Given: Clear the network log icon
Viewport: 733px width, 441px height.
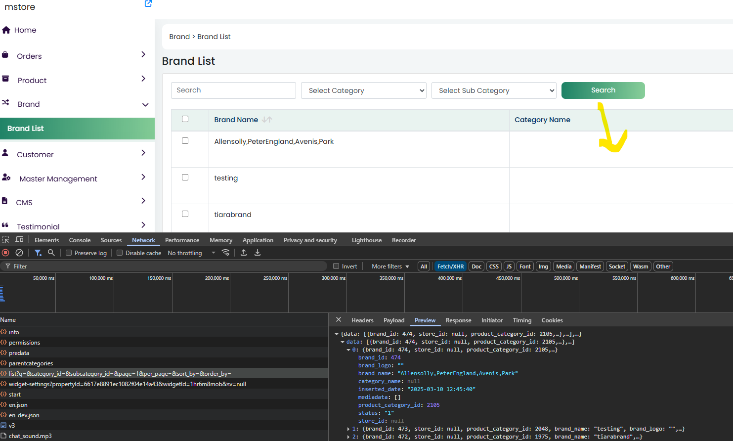Looking at the screenshot, I should point(19,253).
